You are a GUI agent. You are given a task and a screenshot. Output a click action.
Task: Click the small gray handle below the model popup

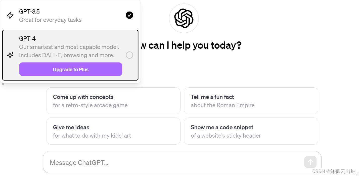pyautogui.click(x=3, y=84)
